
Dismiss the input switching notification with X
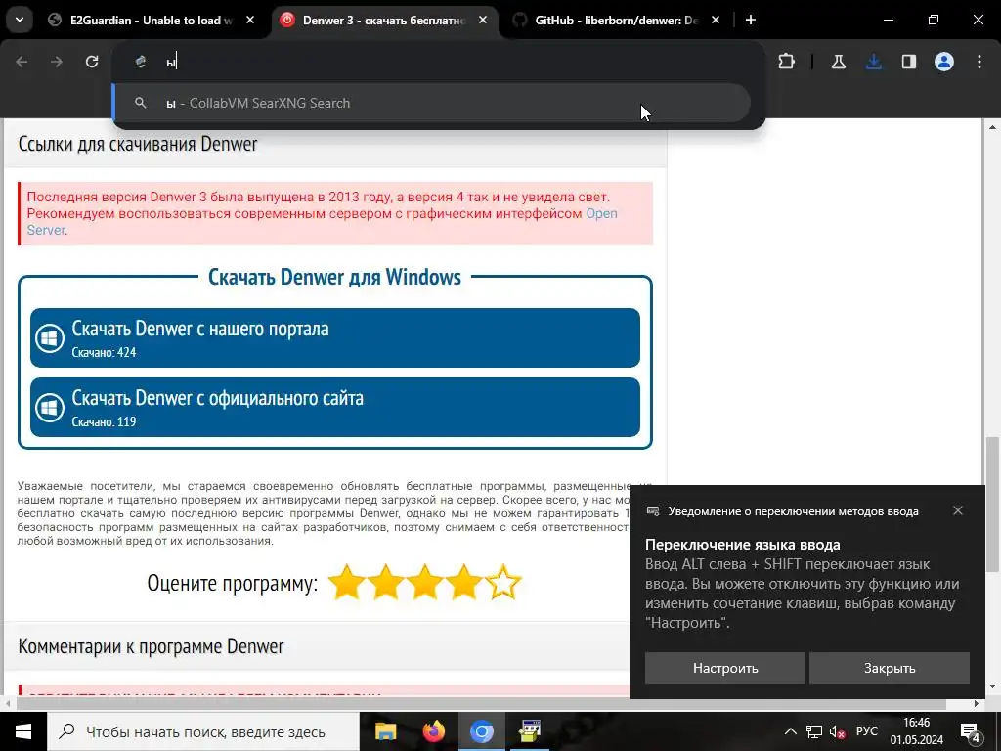pos(958,510)
